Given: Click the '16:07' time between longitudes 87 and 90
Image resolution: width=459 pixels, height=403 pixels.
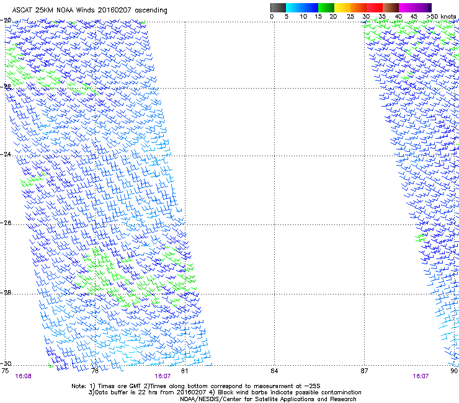Looking at the screenshot, I should pos(421,376).
